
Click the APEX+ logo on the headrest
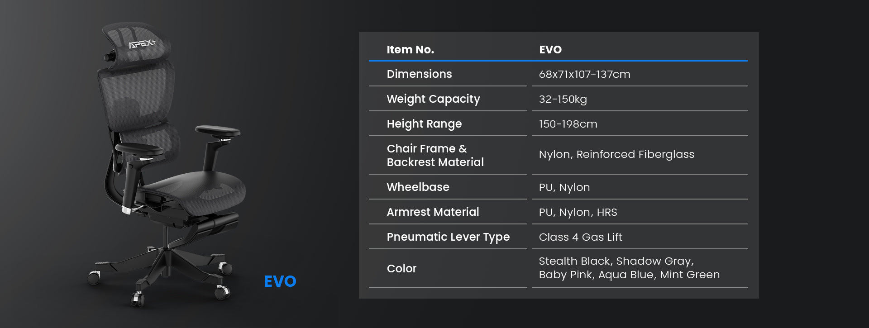[142, 44]
